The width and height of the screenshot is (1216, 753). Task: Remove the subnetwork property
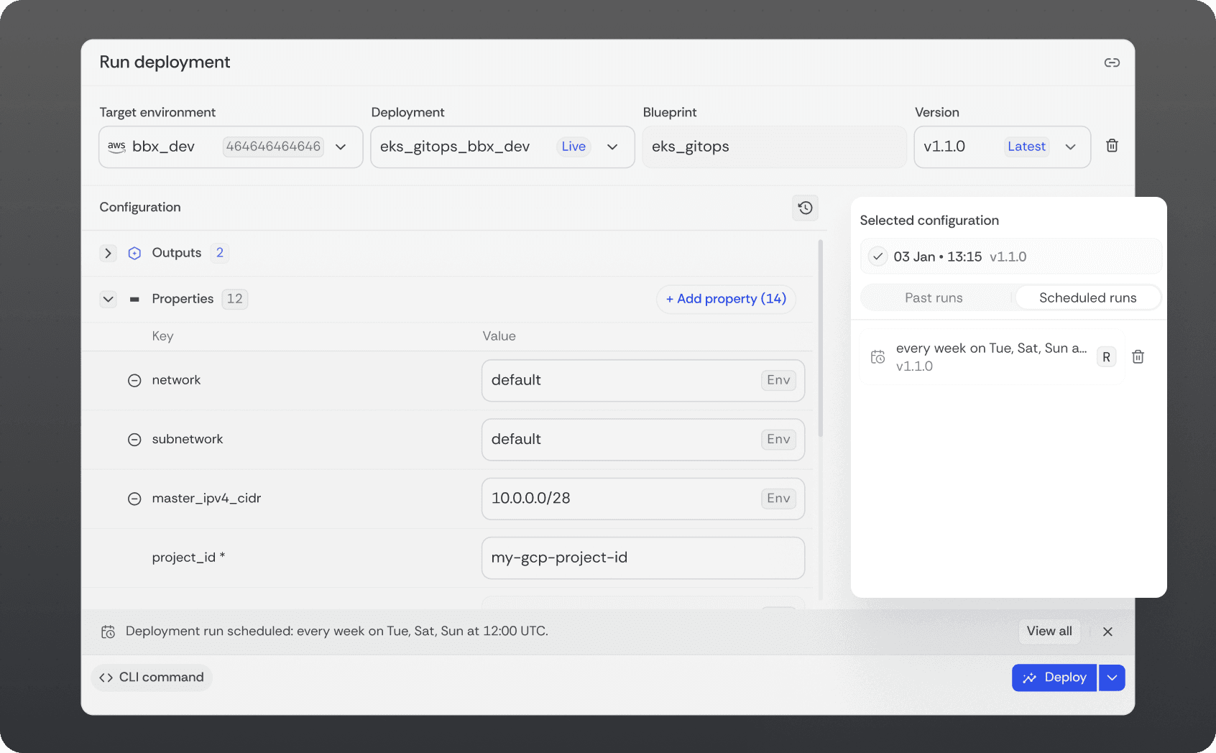pos(134,440)
